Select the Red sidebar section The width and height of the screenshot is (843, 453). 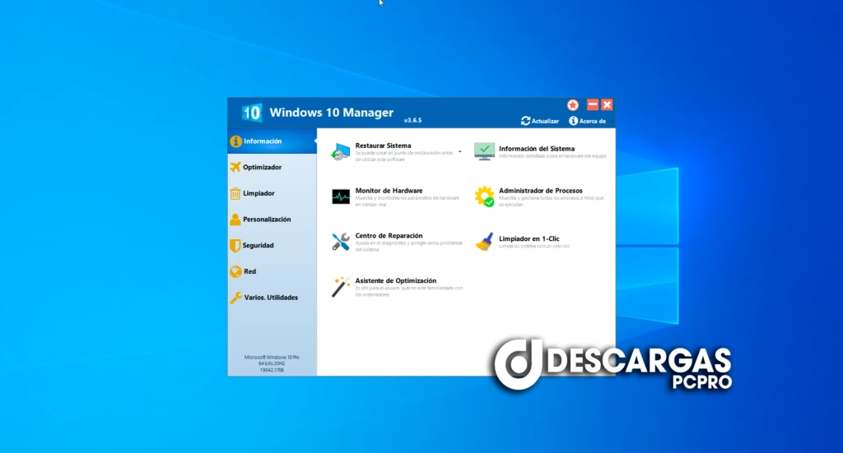click(x=249, y=271)
